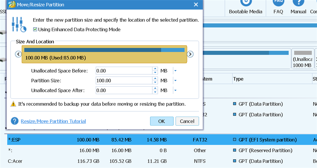The image size is (317, 168).
Task: Open Bootable Media in main toolbar
Action: pyautogui.click(x=245, y=7)
